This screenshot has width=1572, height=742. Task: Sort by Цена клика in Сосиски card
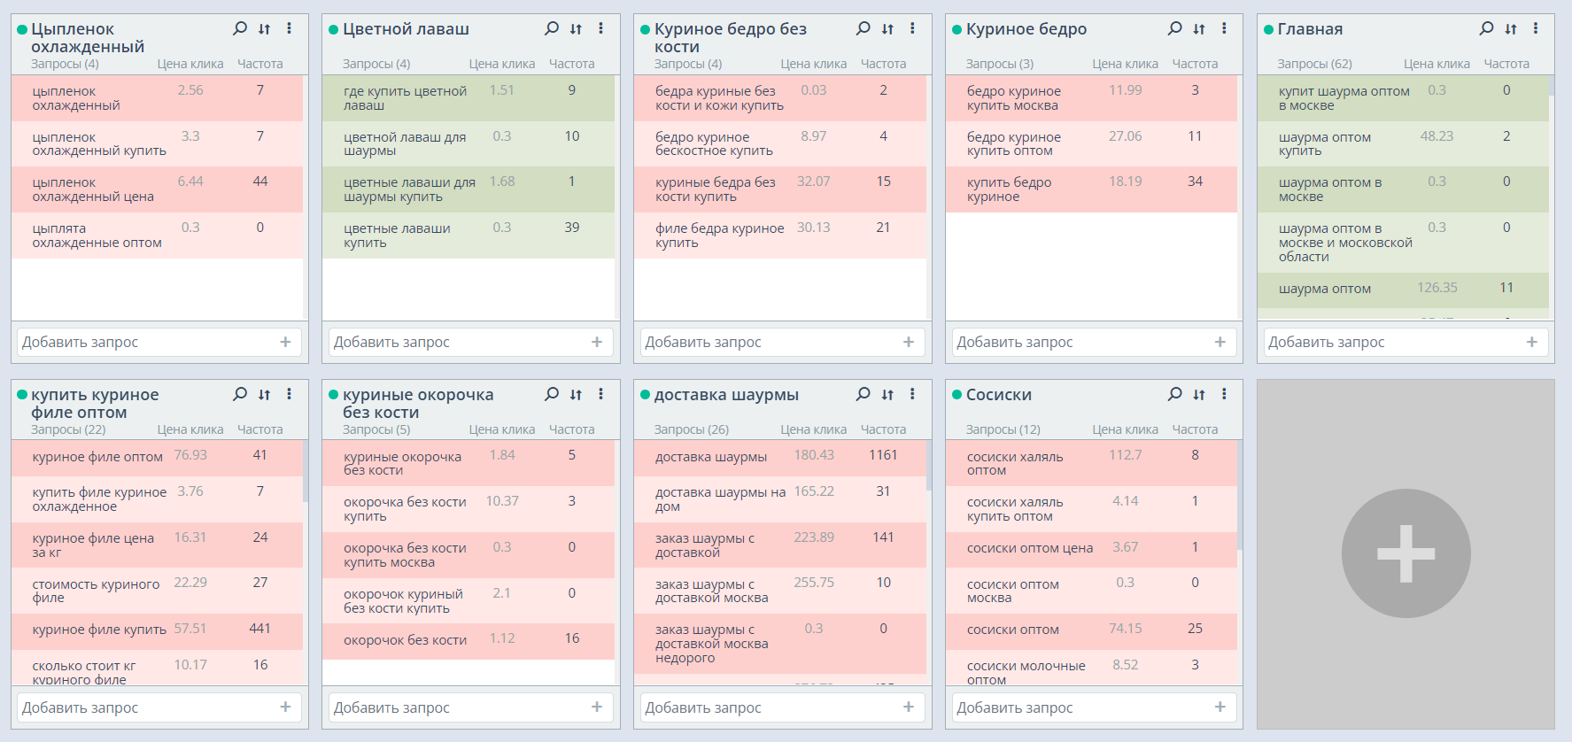click(1125, 429)
